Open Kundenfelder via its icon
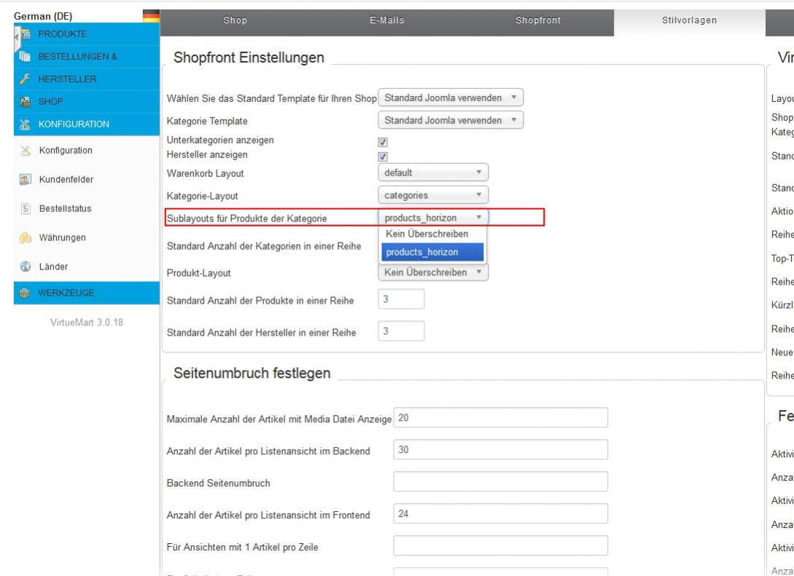The width and height of the screenshot is (794, 576). [x=26, y=180]
